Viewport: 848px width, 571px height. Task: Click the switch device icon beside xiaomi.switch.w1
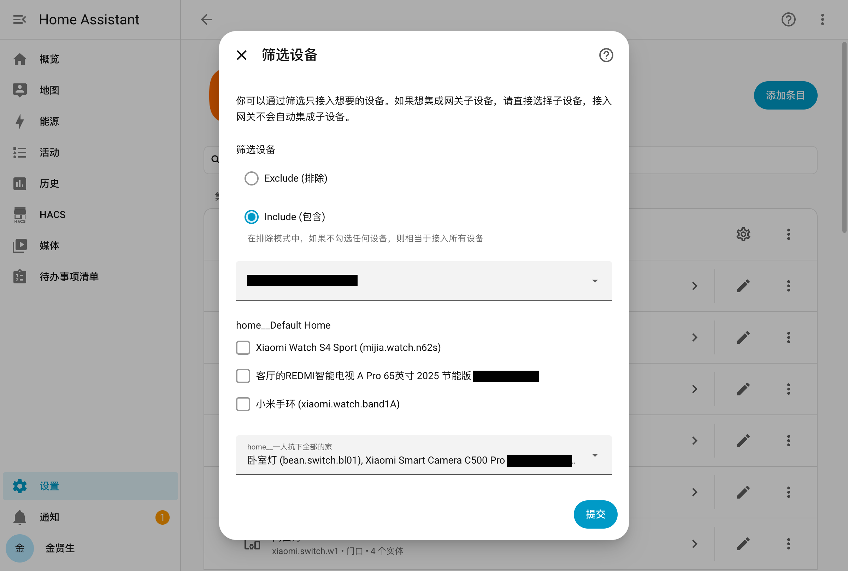pos(252,545)
